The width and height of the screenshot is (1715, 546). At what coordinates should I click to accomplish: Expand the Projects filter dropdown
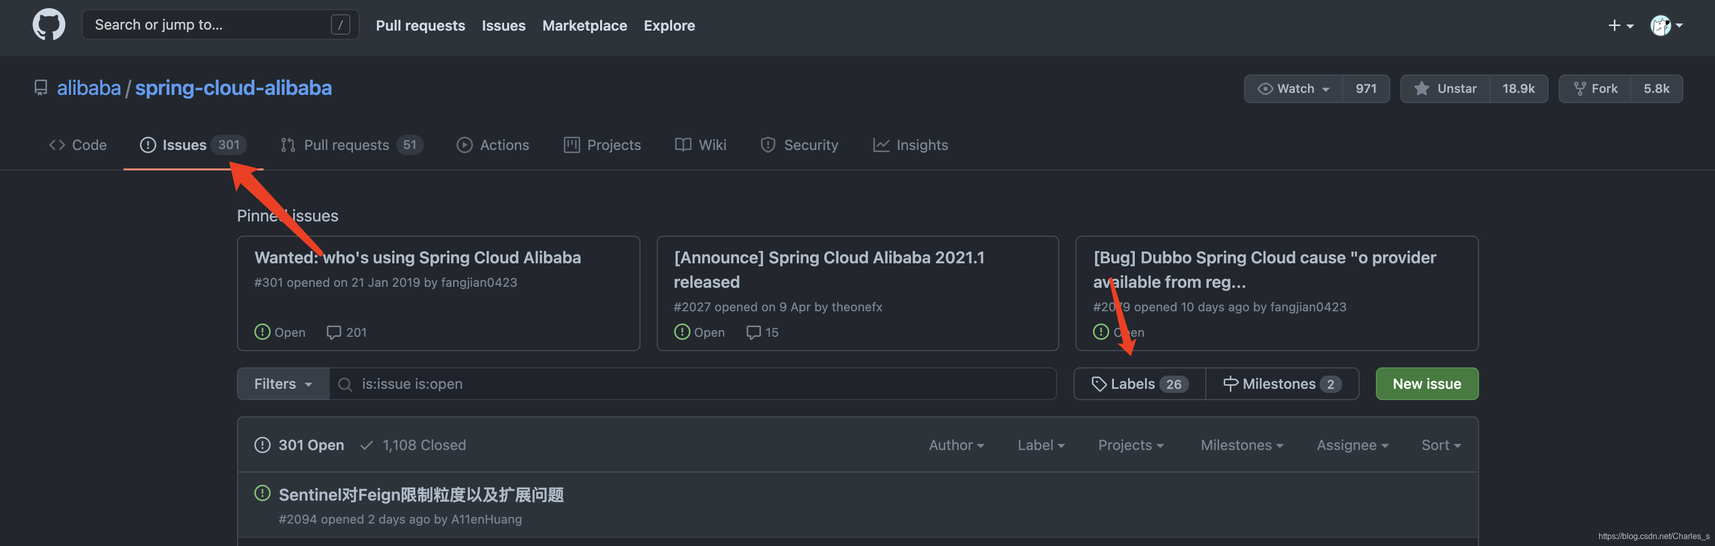(x=1131, y=445)
